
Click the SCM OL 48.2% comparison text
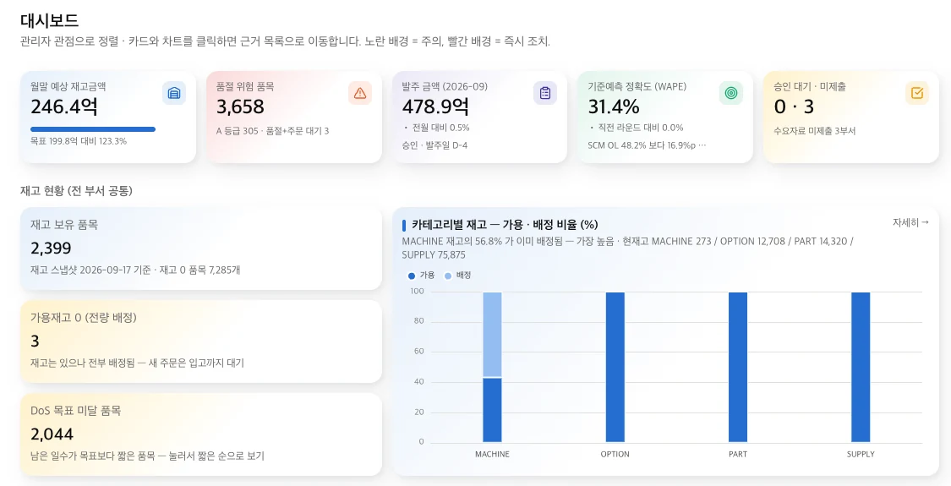(x=647, y=145)
